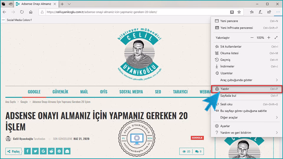Share article via Google icon
Viewport: 283px width, 159px height.
[x=43, y=151]
